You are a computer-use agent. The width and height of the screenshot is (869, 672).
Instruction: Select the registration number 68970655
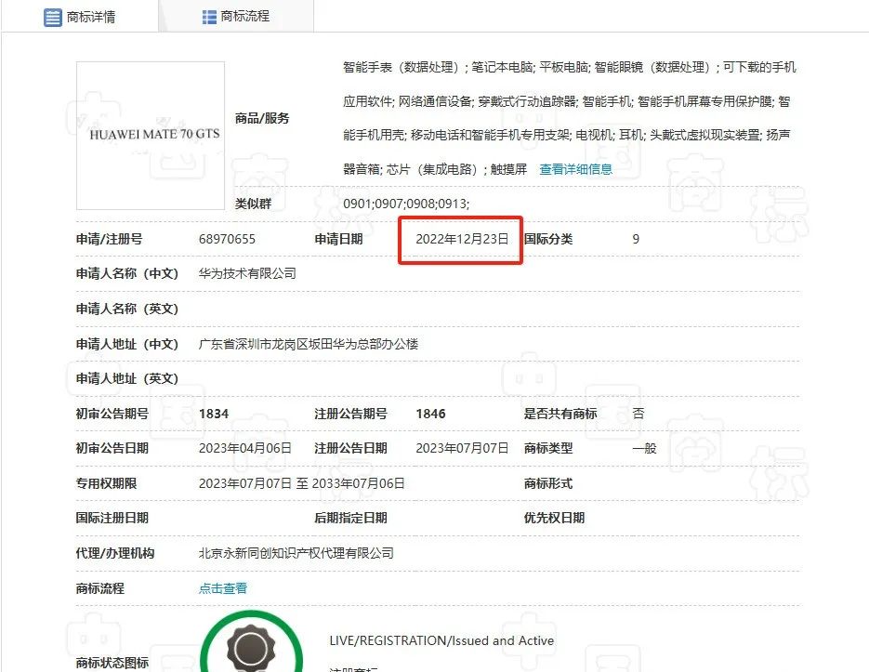tap(227, 239)
